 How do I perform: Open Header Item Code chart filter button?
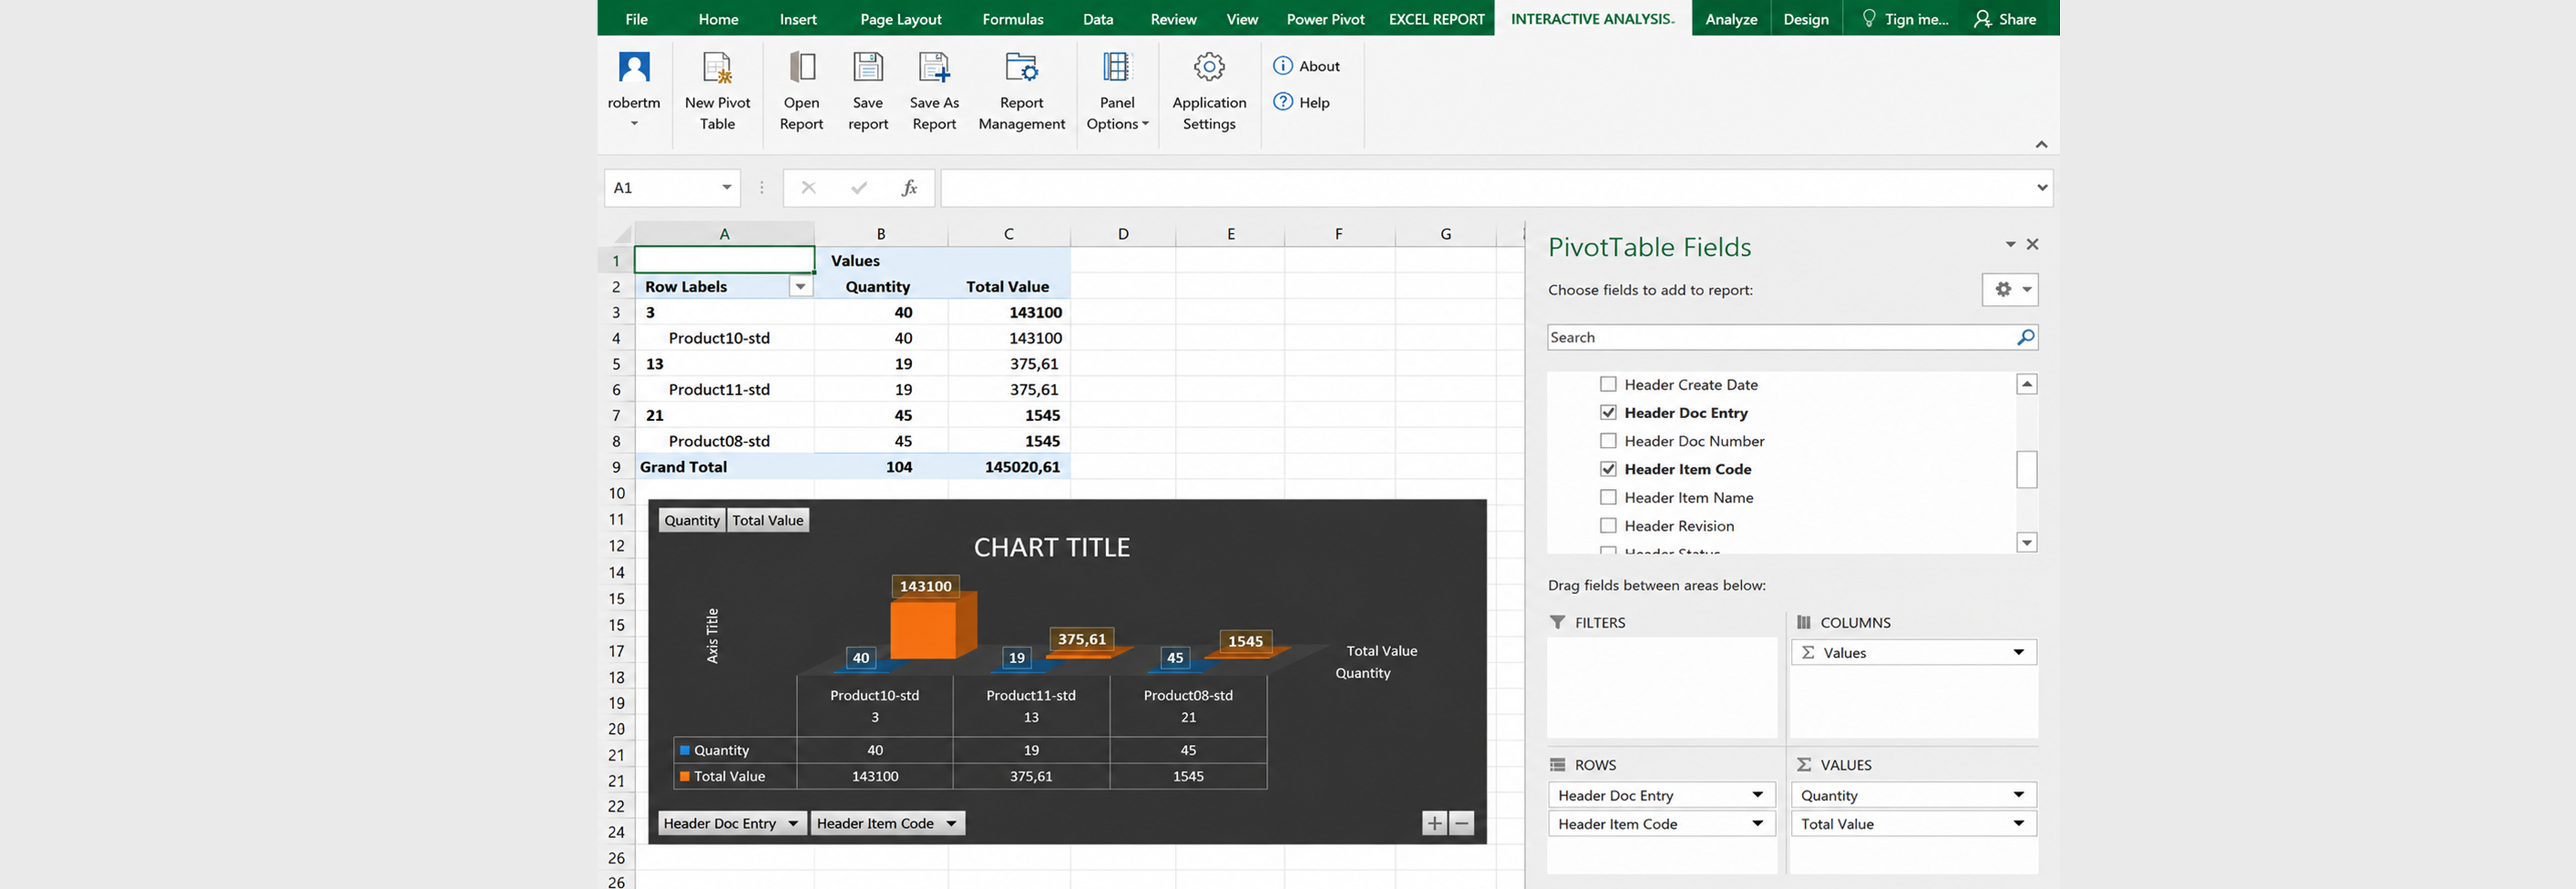887,823
